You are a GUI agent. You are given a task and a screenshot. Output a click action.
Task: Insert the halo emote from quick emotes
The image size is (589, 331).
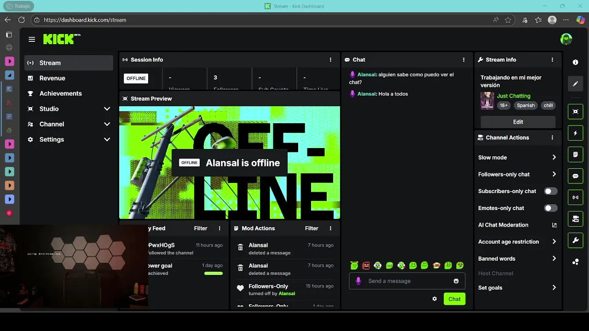click(354, 265)
